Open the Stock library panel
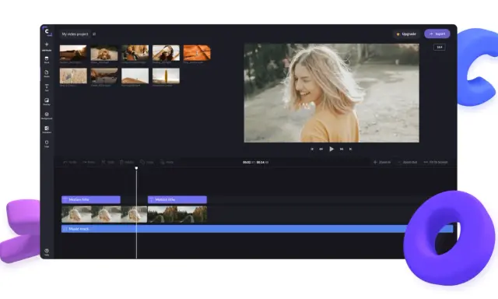 [47, 60]
